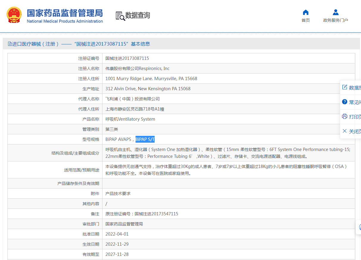This screenshot has width=361, height=260.
Task: Click the BiPAP AVAPS model text
Action: 118,139
